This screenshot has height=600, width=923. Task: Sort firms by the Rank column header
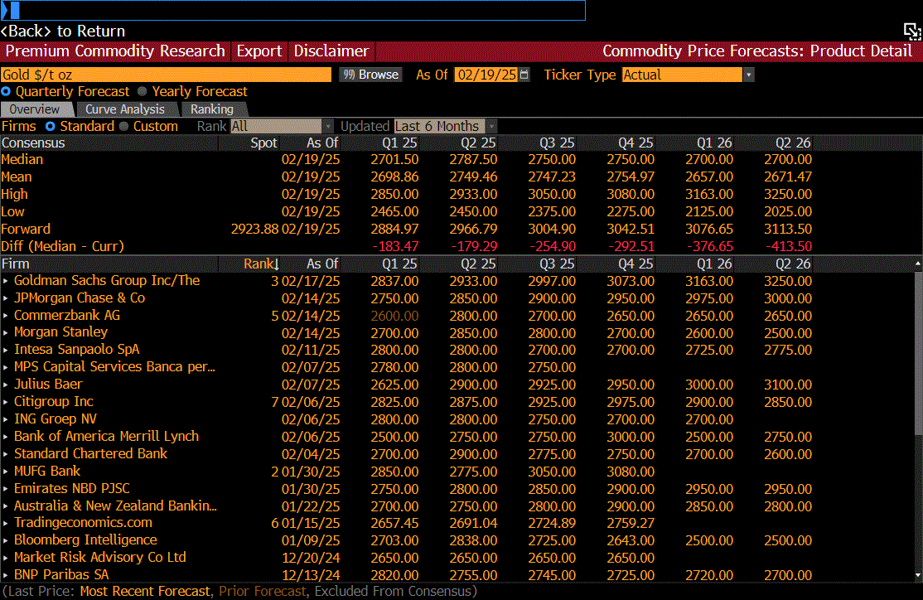pos(261,264)
